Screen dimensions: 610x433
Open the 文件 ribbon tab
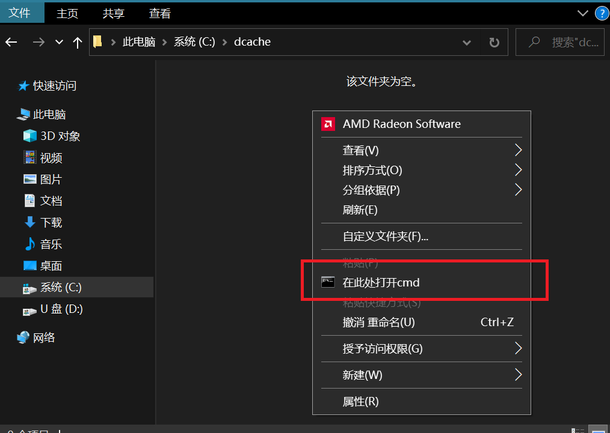point(19,13)
